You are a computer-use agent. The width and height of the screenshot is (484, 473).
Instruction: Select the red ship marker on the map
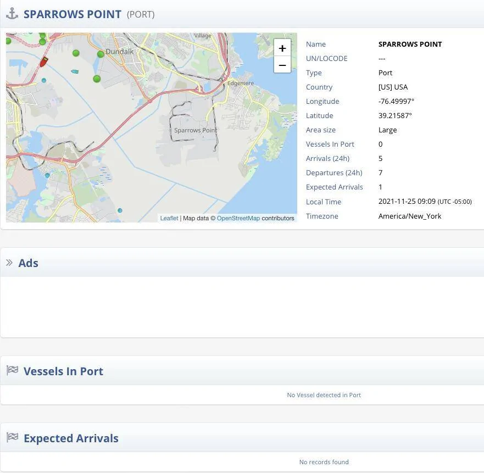[x=44, y=62]
